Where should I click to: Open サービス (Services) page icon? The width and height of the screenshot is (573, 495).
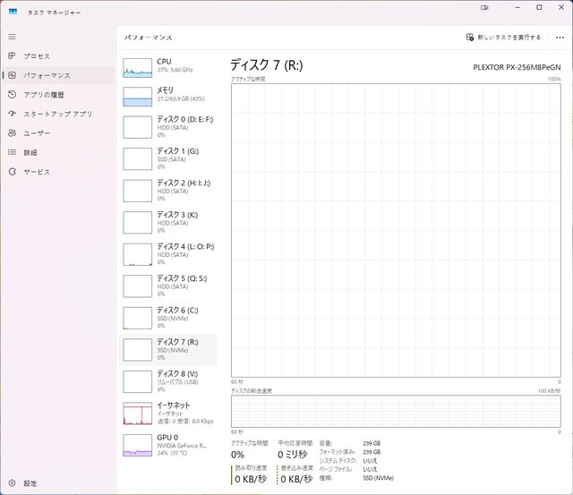pos(13,172)
